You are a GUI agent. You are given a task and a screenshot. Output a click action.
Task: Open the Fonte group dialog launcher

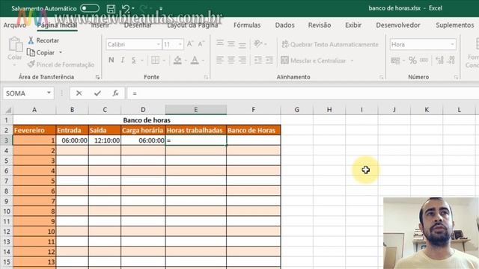pos(207,78)
